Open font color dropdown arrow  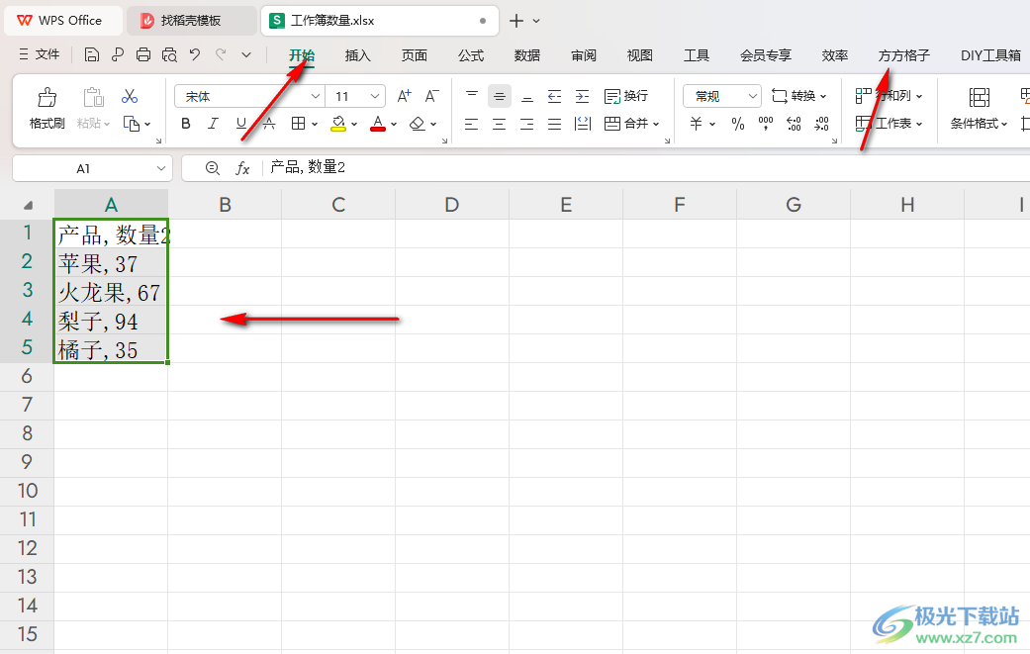(394, 124)
